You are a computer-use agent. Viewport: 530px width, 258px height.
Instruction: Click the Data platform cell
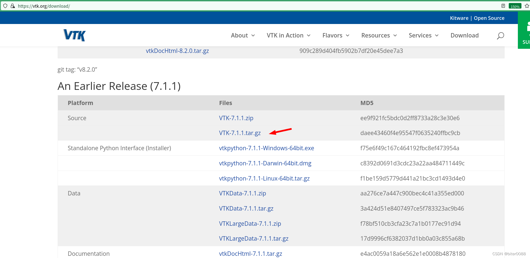pos(74,193)
